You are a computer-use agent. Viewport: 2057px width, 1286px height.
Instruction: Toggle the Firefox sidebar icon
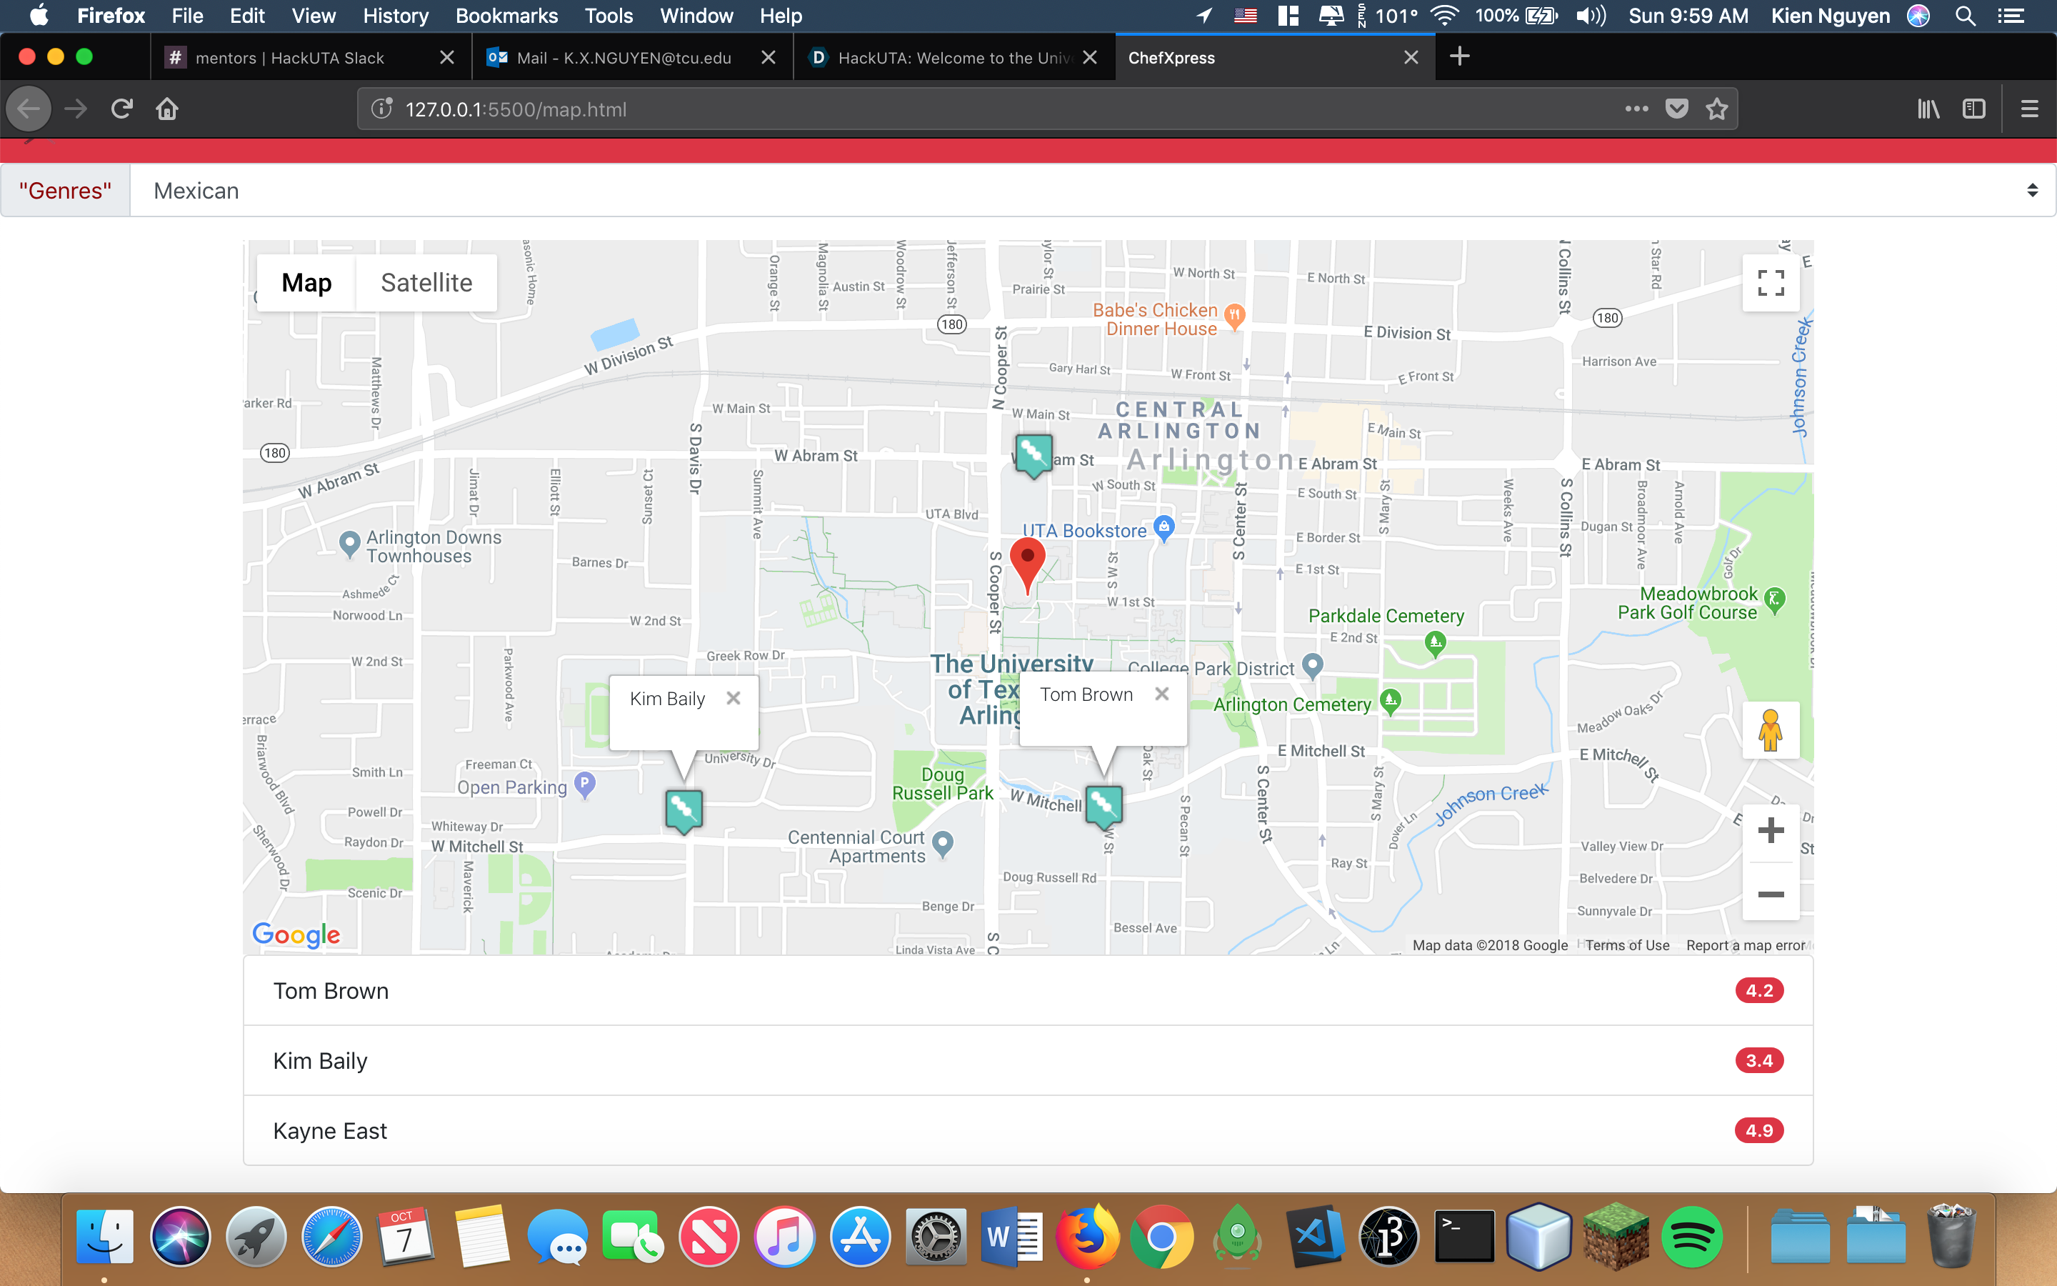click(x=1973, y=109)
